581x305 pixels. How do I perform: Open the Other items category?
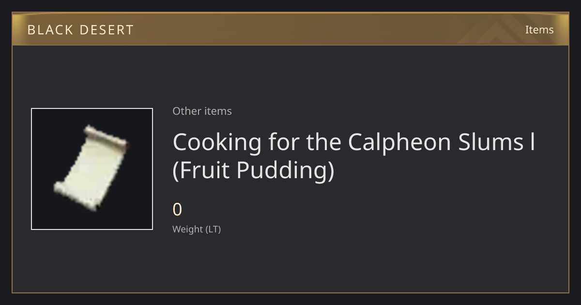[x=202, y=111]
